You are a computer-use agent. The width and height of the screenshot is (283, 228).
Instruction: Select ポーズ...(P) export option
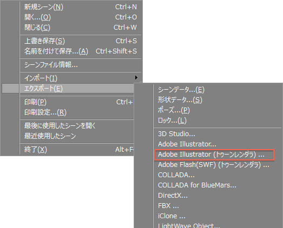tap(218, 110)
